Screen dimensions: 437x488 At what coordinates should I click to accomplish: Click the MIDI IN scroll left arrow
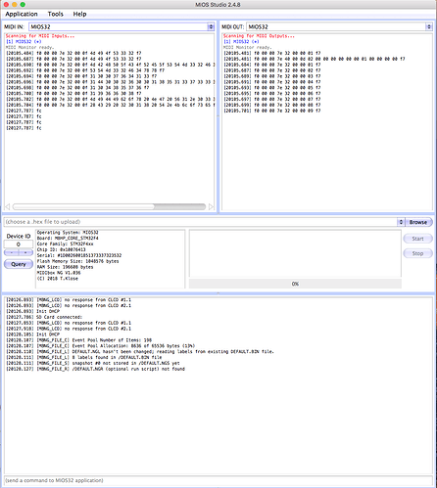[x=7, y=206]
